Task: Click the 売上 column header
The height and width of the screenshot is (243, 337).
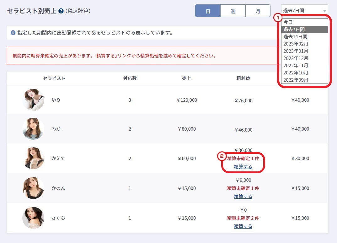Action: [x=186, y=78]
